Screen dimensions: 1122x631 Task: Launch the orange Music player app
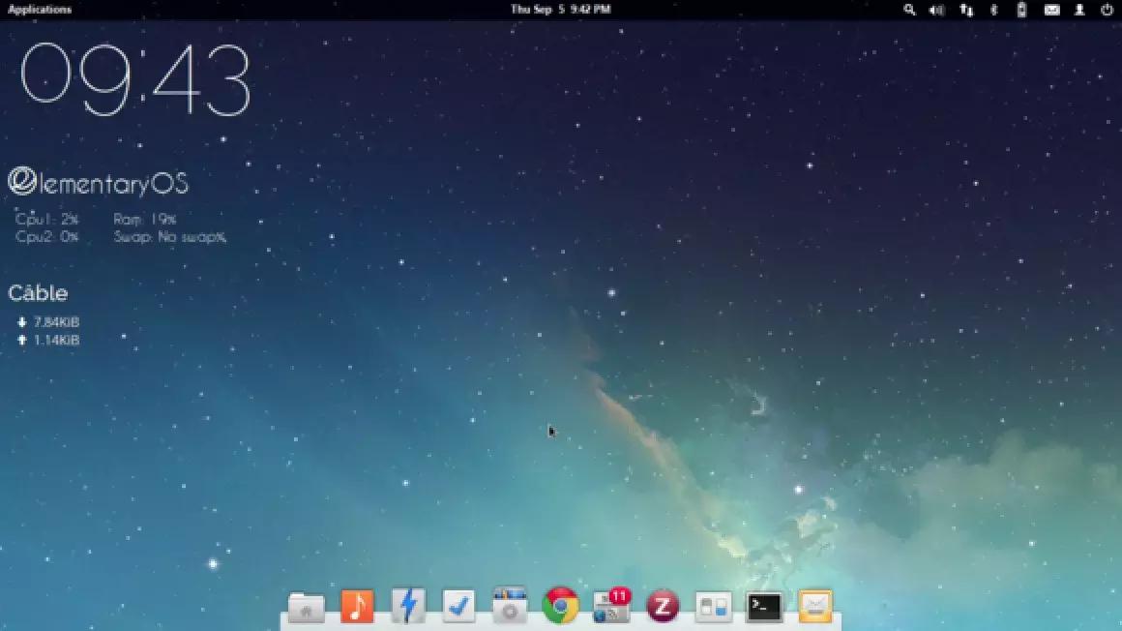[x=357, y=607]
